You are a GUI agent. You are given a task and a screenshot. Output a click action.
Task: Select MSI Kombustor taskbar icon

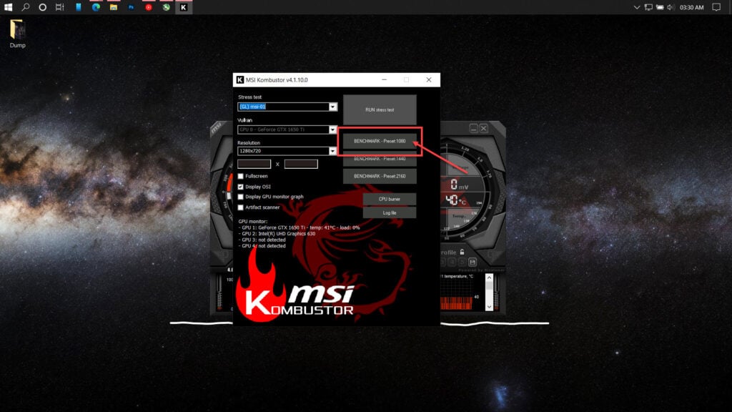pyautogui.click(x=184, y=7)
